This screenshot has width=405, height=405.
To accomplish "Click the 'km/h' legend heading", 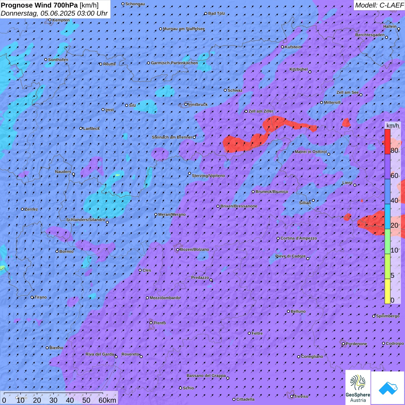I will pos(393,125).
